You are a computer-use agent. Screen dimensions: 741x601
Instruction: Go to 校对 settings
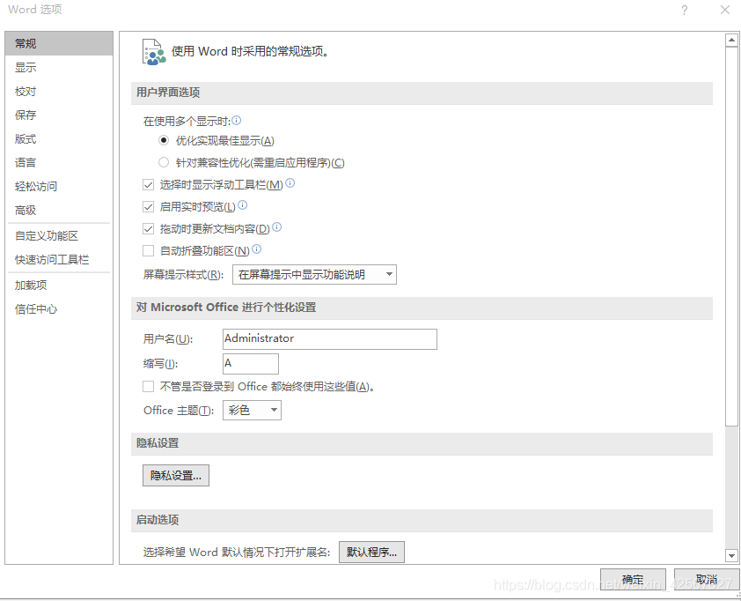[x=59, y=92]
